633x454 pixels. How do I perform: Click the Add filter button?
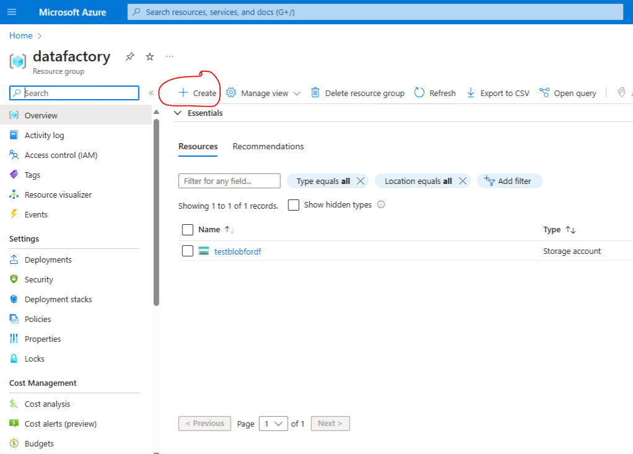(x=510, y=181)
